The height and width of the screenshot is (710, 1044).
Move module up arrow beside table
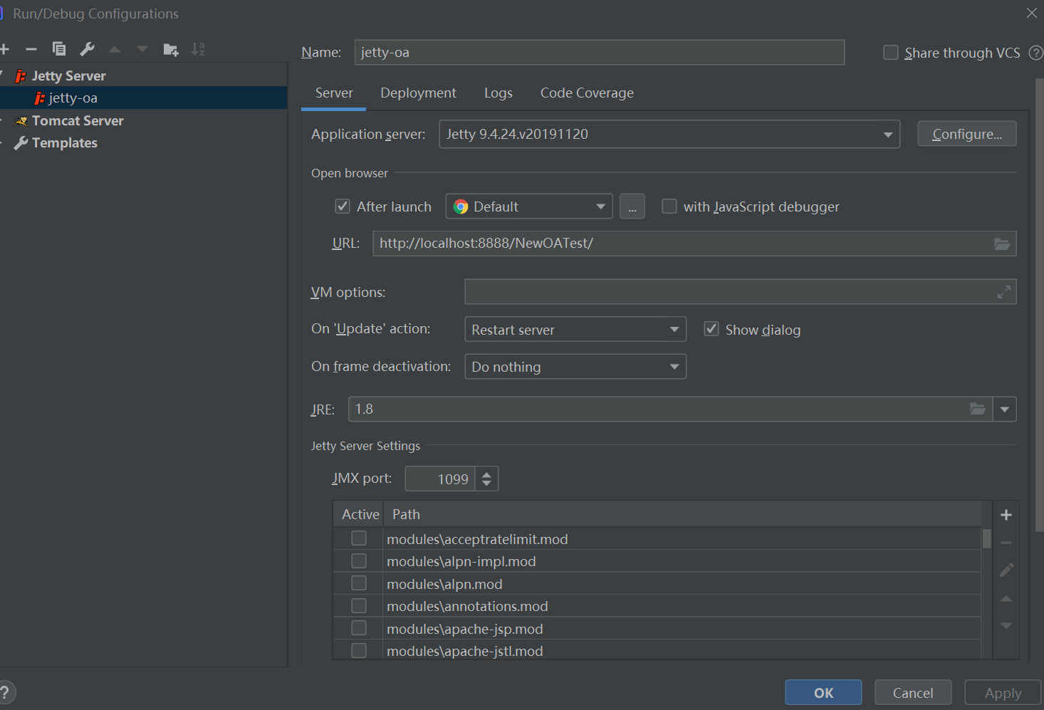point(1006,599)
